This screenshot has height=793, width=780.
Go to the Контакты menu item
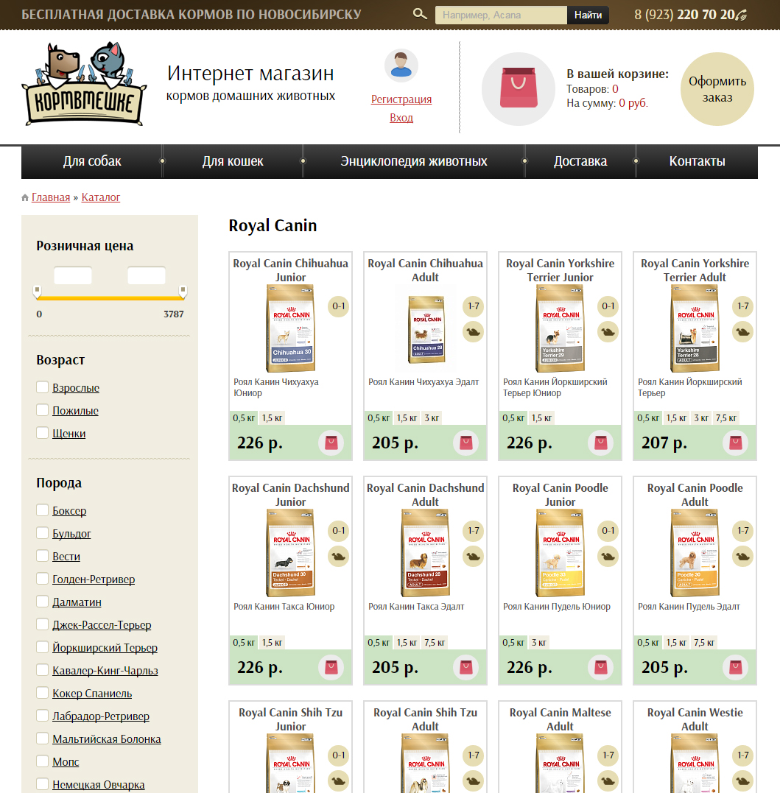[697, 161]
